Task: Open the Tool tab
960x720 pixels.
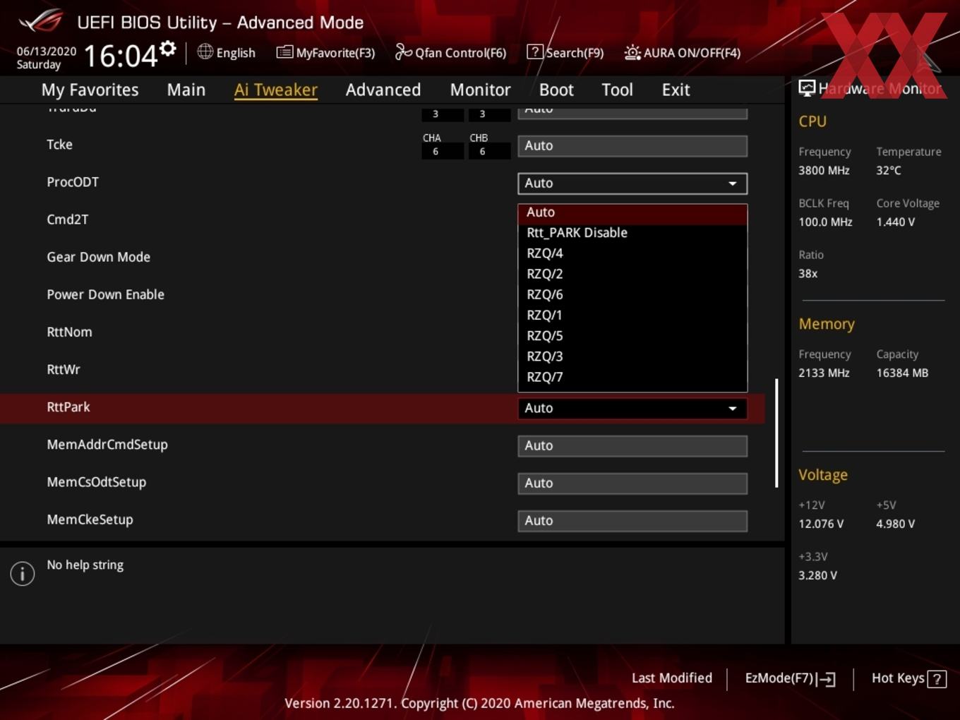Action: (617, 90)
